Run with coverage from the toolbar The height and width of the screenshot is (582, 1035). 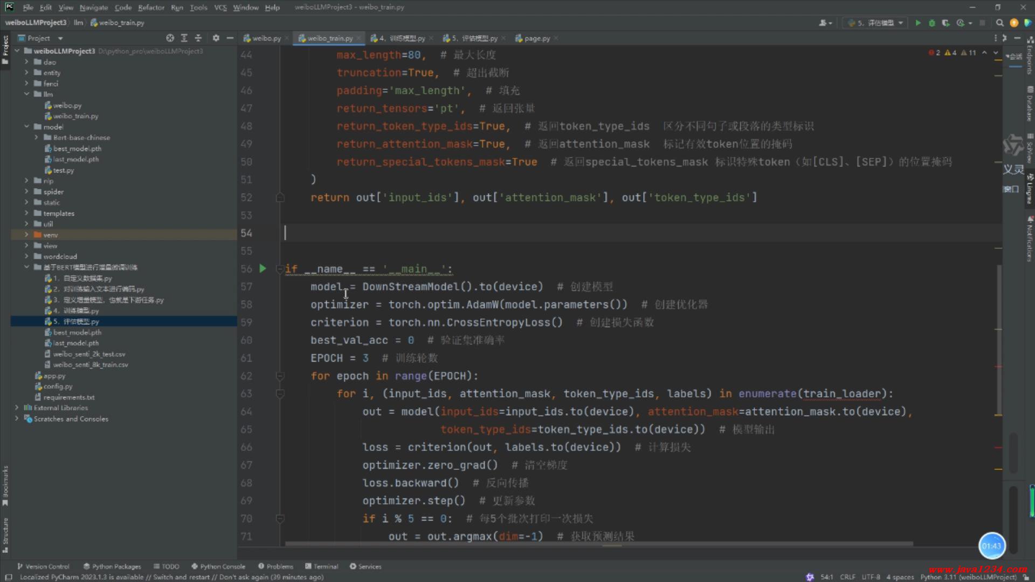946,23
